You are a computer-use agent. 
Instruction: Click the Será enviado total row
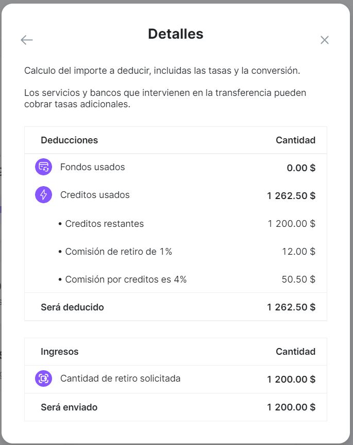(176, 407)
